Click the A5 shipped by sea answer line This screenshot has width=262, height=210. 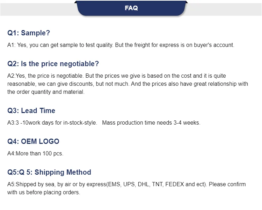click(x=126, y=184)
